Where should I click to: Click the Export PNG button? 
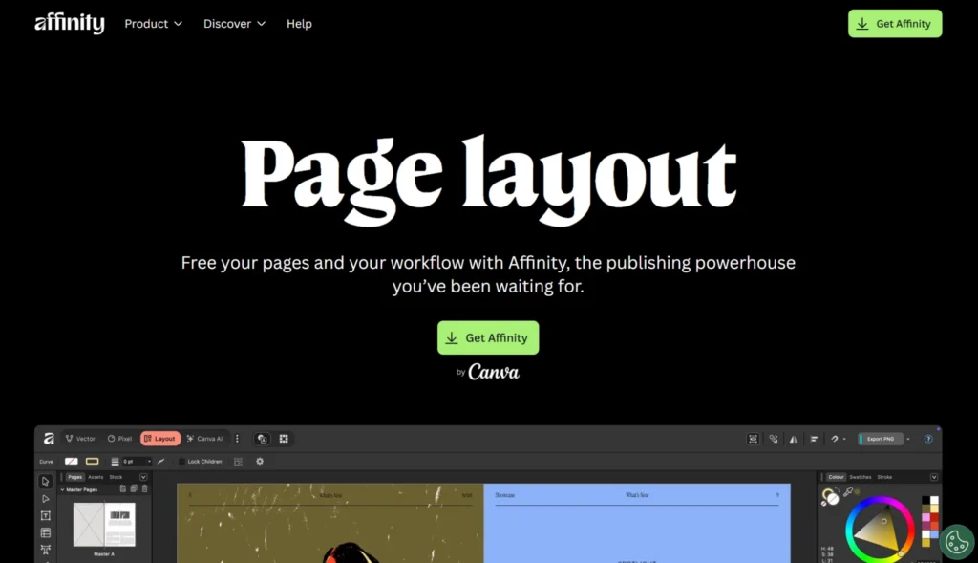[x=880, y=439]
